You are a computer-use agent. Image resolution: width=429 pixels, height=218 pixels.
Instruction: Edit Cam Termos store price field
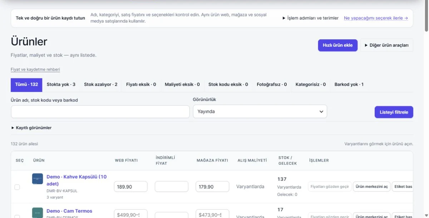click(212, 214)
